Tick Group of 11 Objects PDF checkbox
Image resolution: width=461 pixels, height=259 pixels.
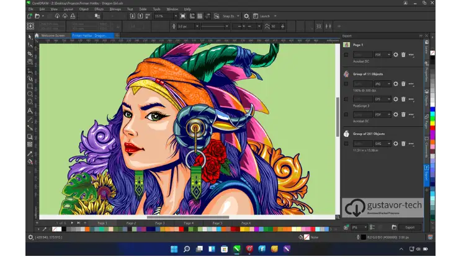coord(346,115)
